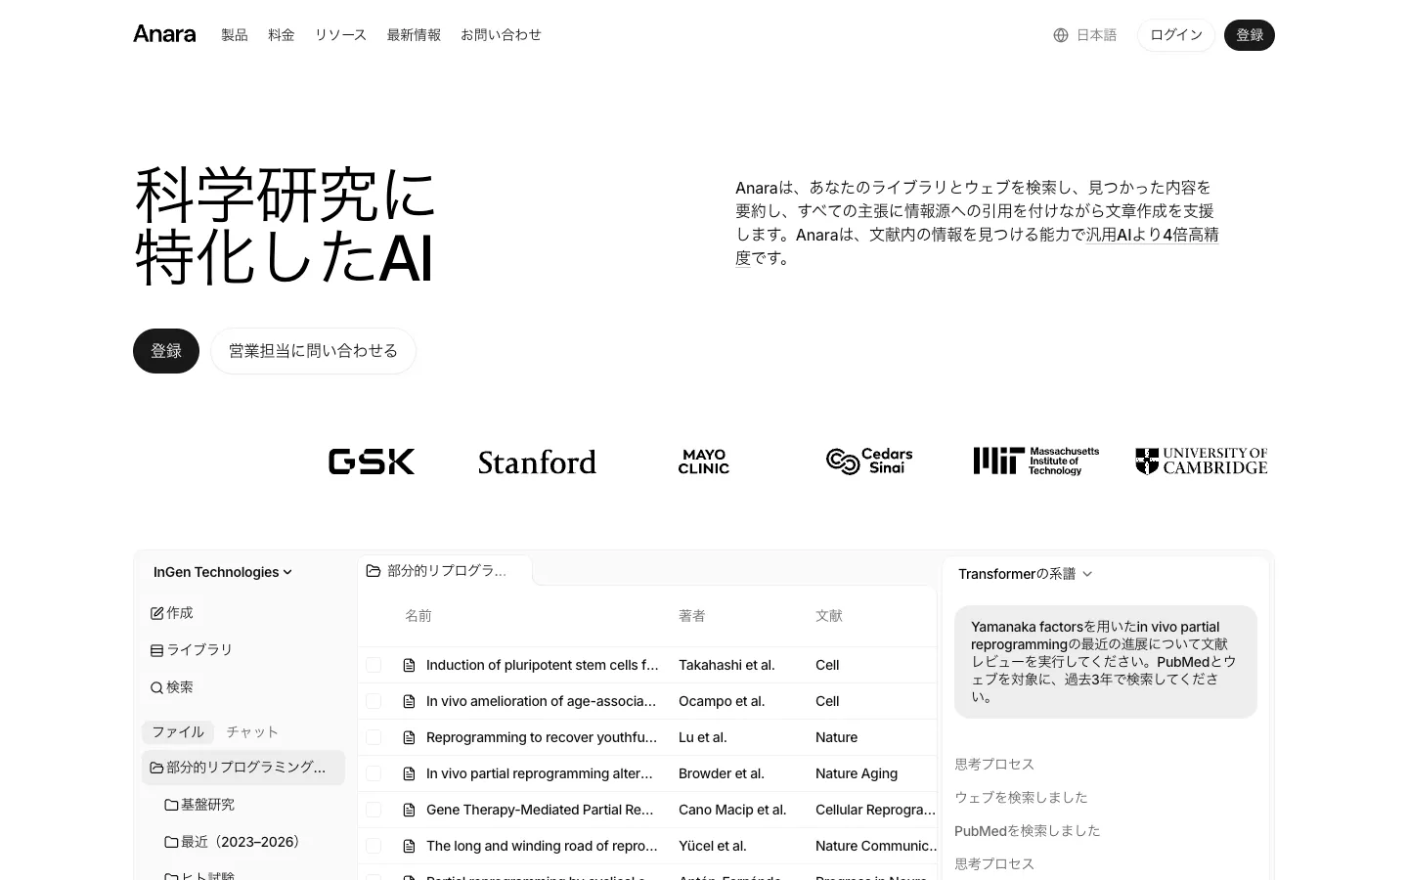Screen dimensions: 1408x880
Task: Click the Mayo Clinic logo
Action: pos(704,462)
